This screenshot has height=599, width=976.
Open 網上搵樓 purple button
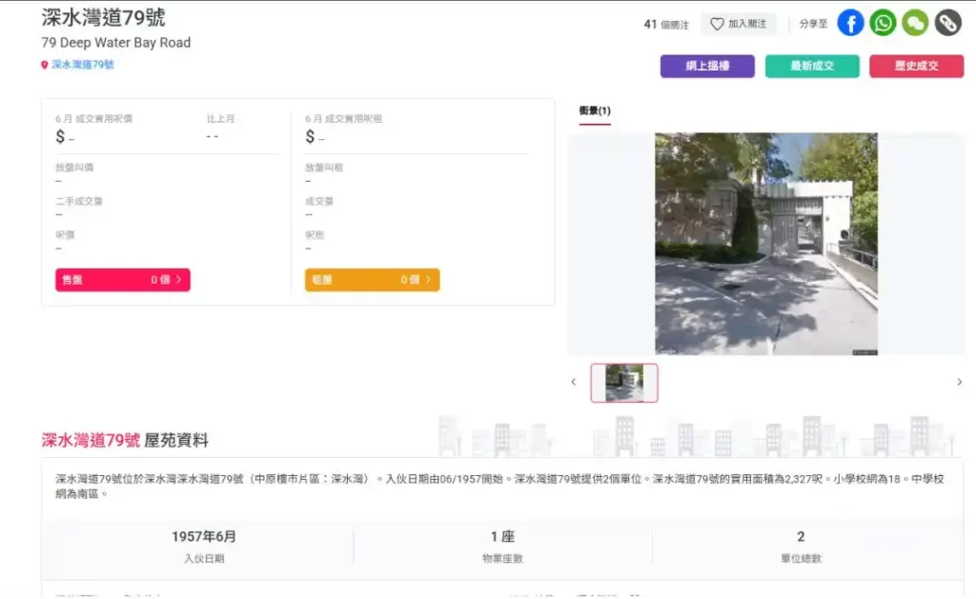click(707, 66)
